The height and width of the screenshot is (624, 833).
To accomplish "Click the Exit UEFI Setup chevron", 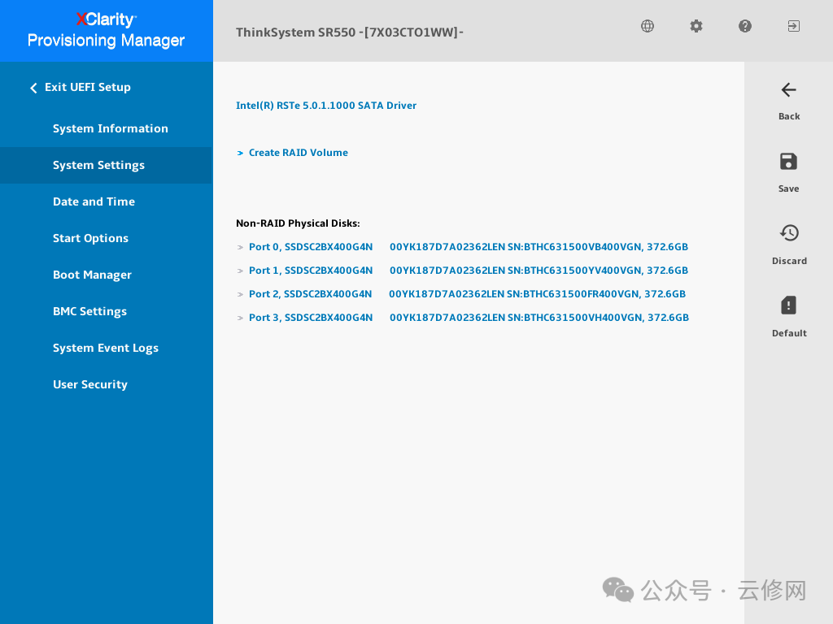I will click(33, 88).
